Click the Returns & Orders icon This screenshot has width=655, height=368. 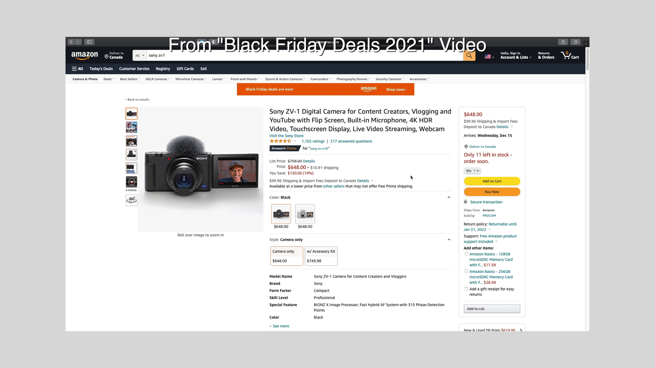[546, 55]
